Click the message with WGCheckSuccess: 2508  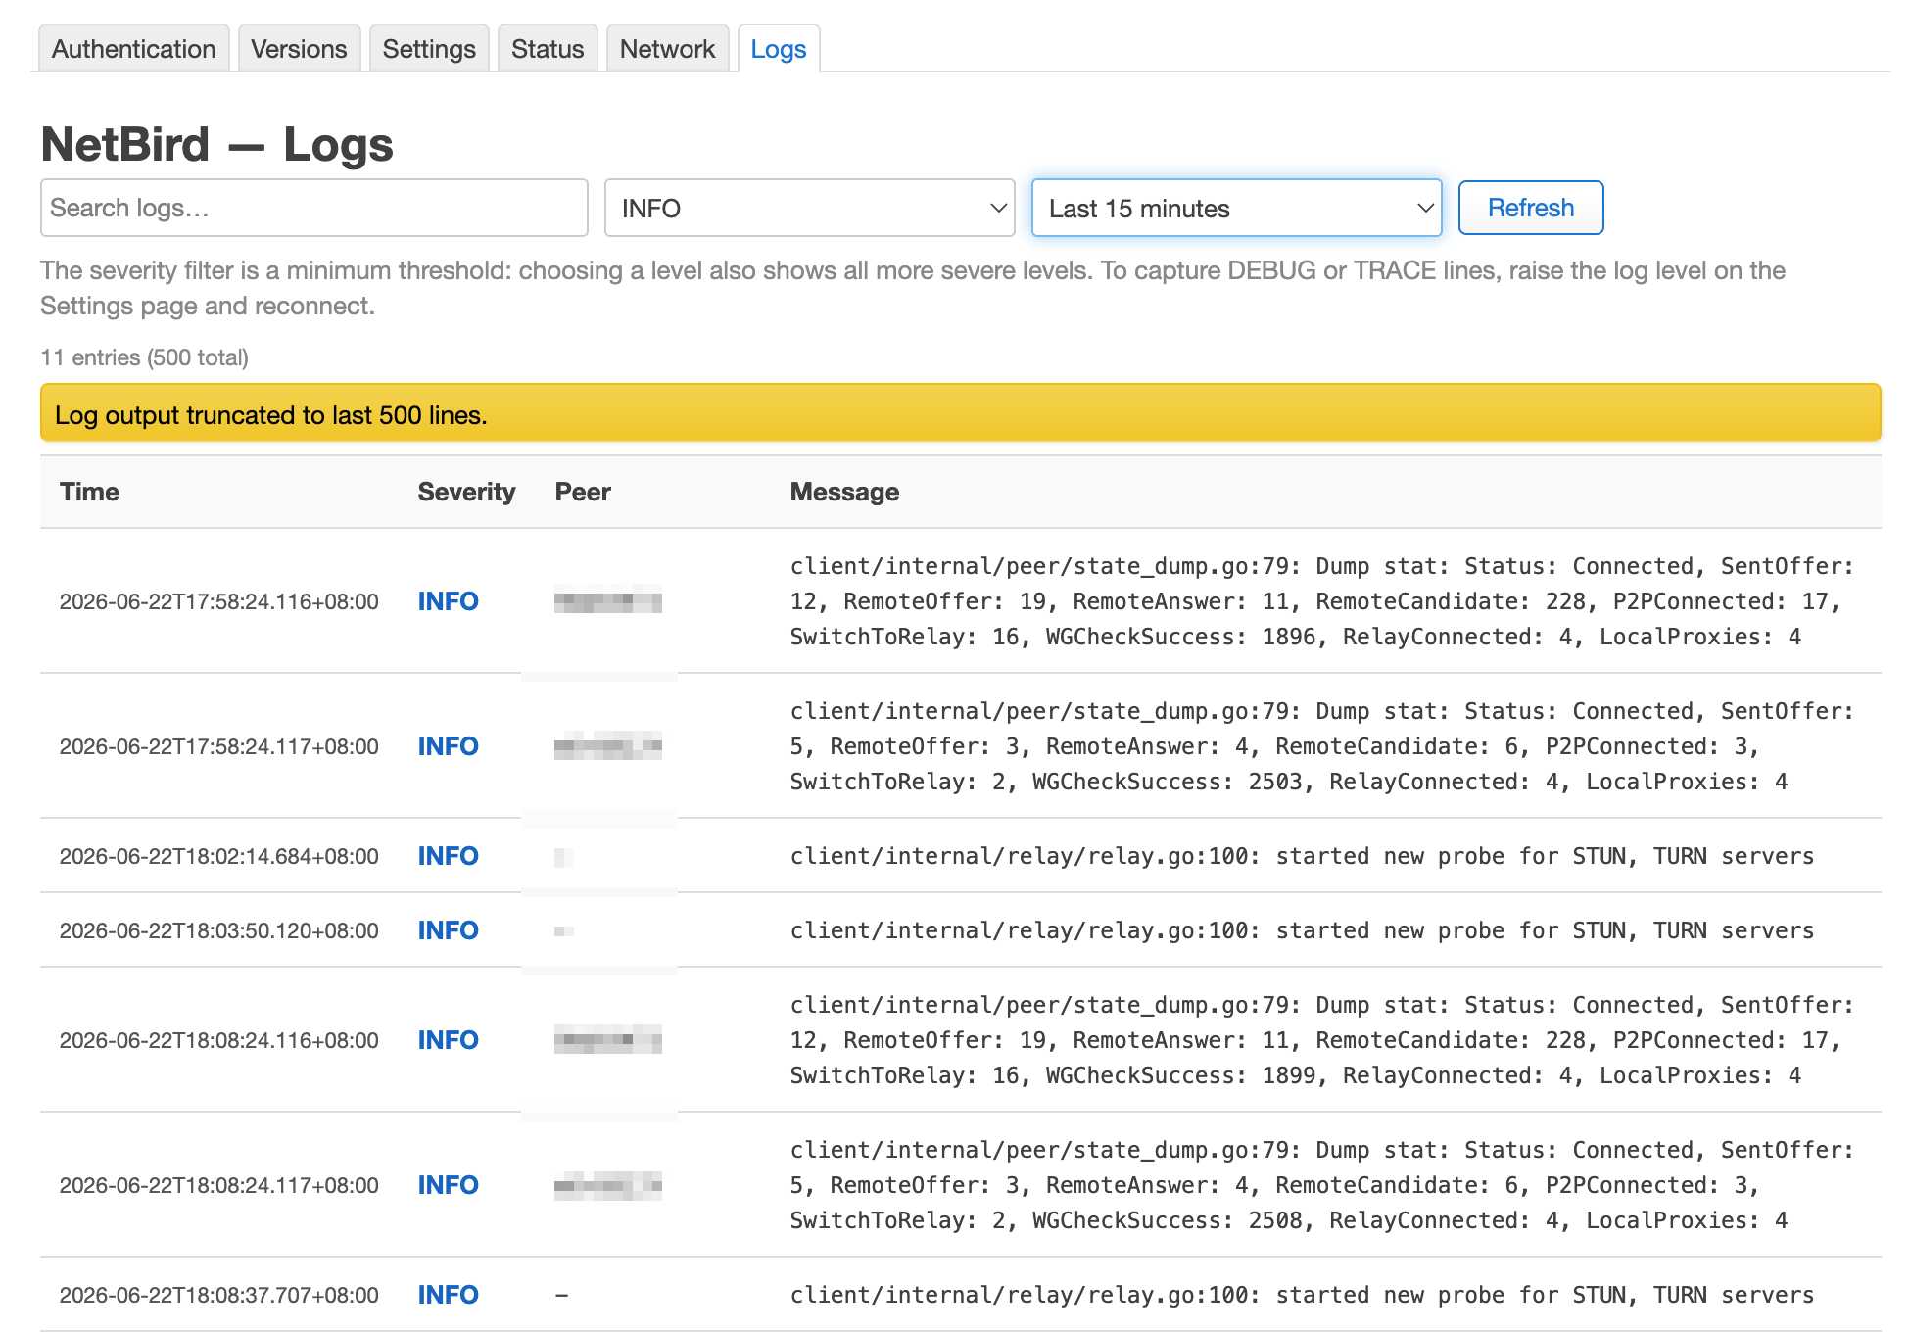(1321, 1185)
